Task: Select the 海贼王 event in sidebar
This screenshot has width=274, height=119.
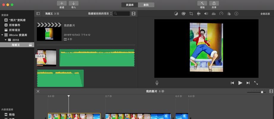Action: pos(17,45)
